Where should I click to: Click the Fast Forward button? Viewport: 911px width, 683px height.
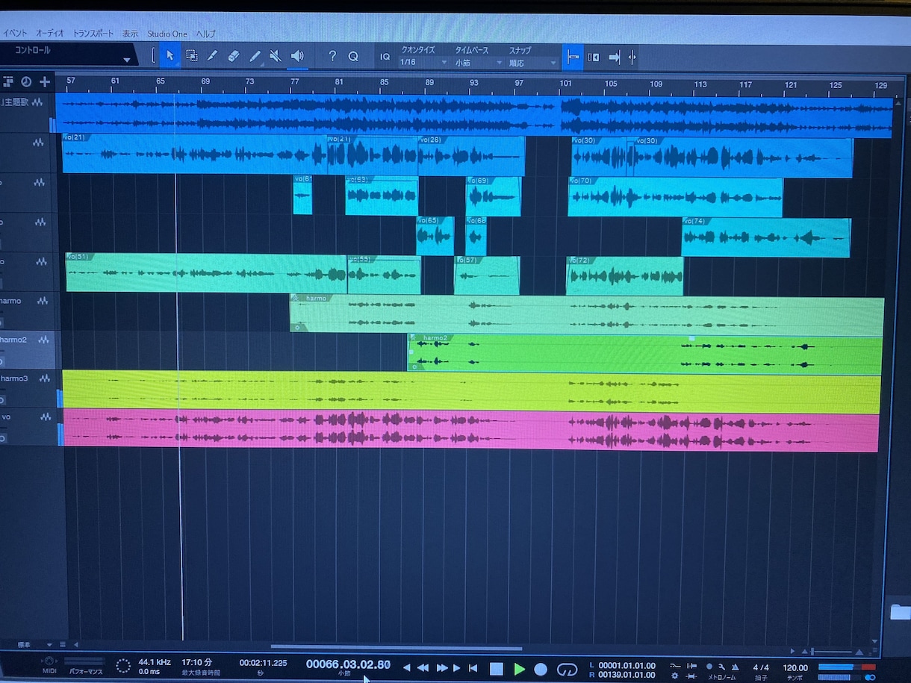(441, 668)
